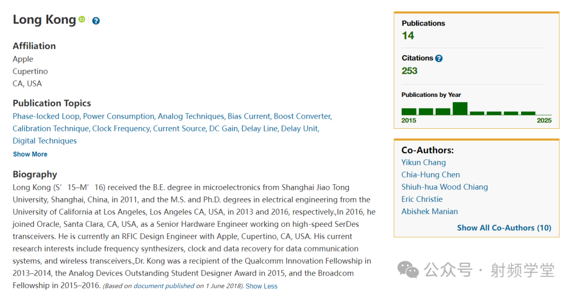The image size is (573, 293).
Task: Click the publications count 14
Action: (408, 35)
